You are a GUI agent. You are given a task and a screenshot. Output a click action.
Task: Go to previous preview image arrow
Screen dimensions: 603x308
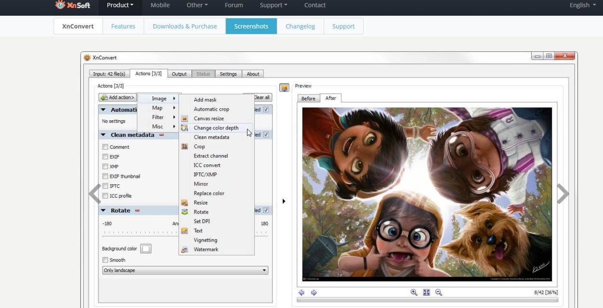point(302,292)
